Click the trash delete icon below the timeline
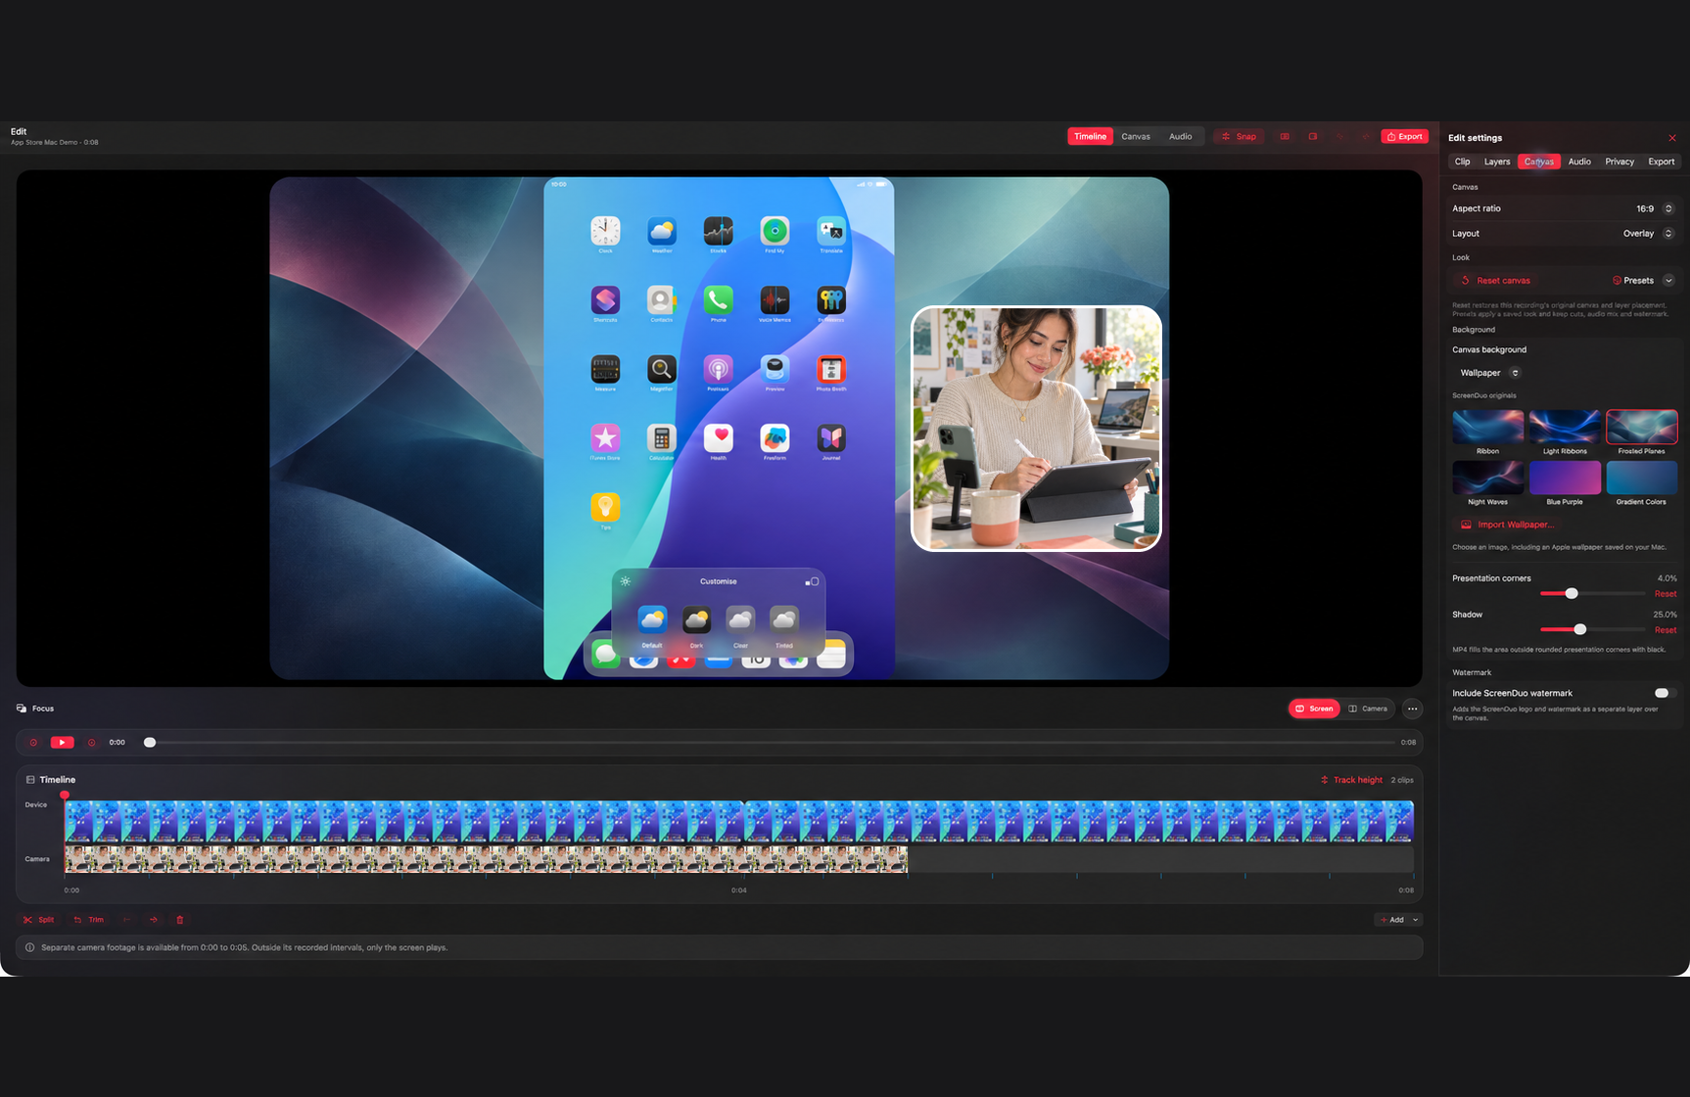The height and width of the screenshot is (1097, 1690). (x=179, y=920)
